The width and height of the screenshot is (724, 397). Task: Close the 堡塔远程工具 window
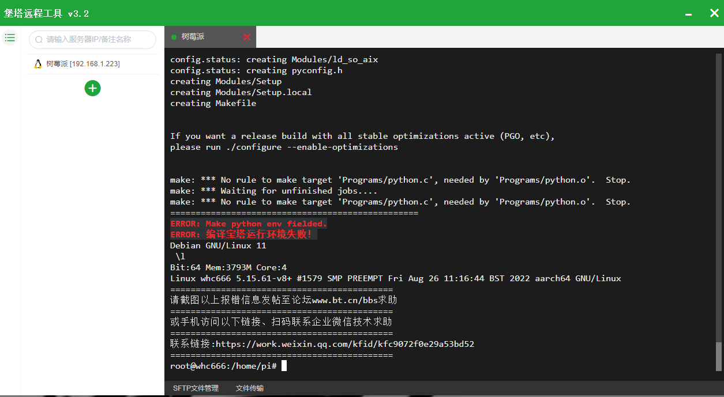pyautogui.click(x=714, y=13)
